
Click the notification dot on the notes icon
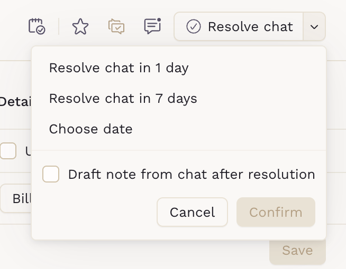point(159,20)
